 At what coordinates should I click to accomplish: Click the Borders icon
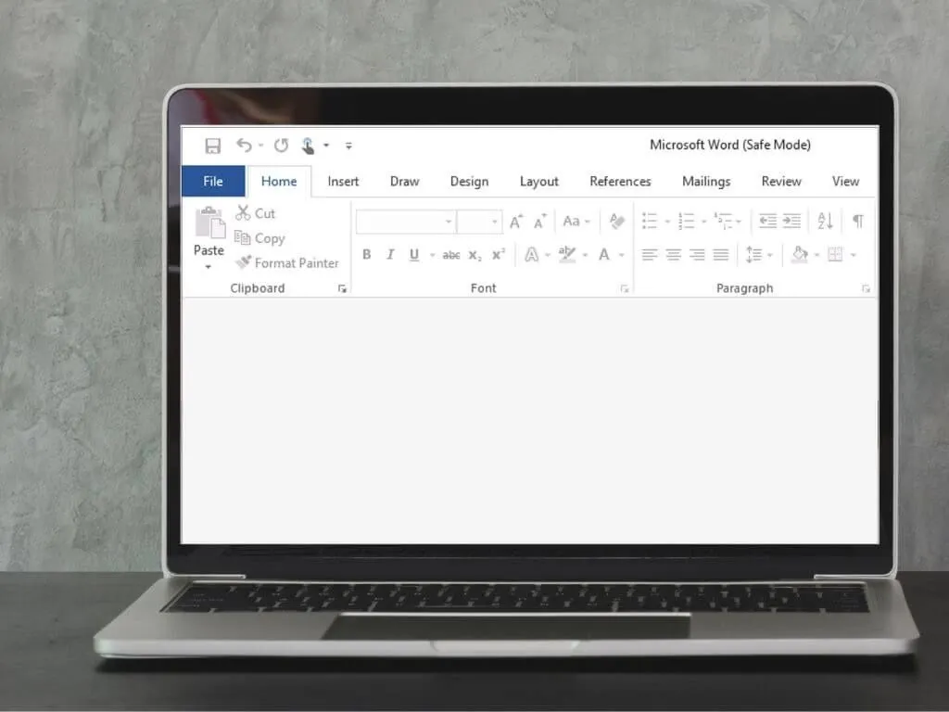[835, 255]
